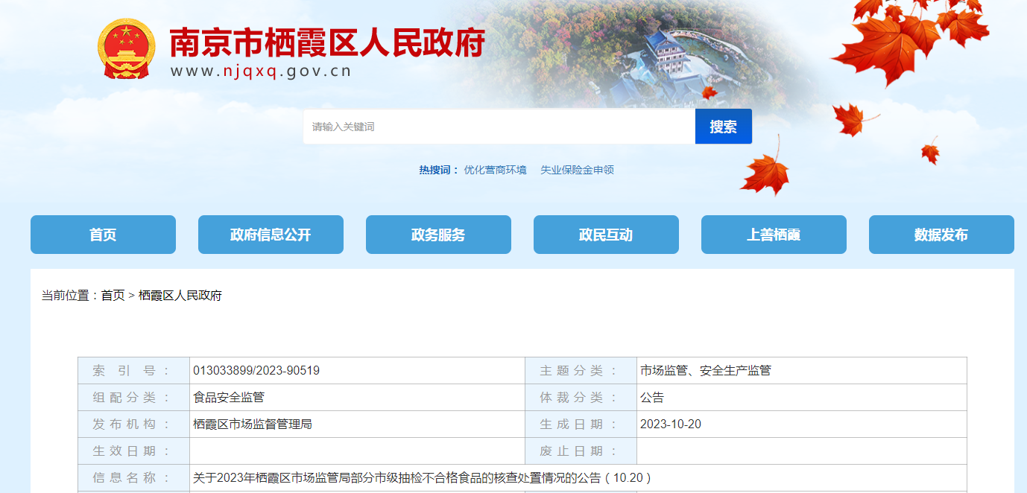Screen dimensions: 1027x493
Task: Click the announcement title about 不合格食品
Action: [x=423, y=478]
